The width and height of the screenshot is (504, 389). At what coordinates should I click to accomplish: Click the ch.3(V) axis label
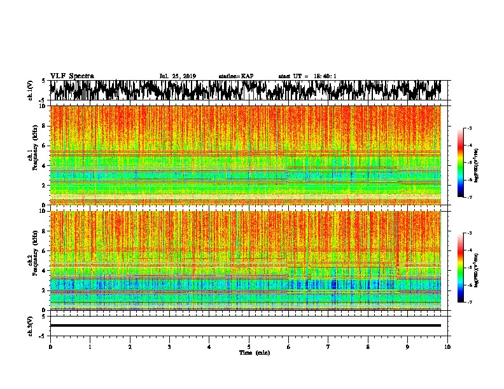pos(31,326)
